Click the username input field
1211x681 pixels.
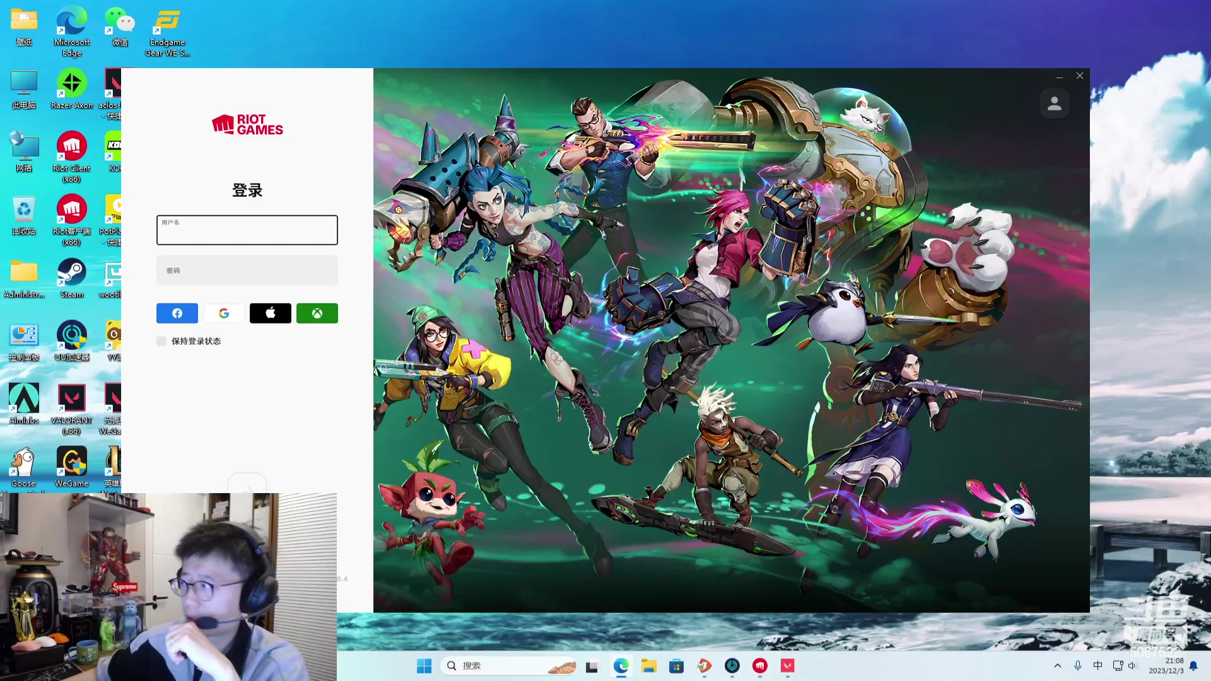247,230
